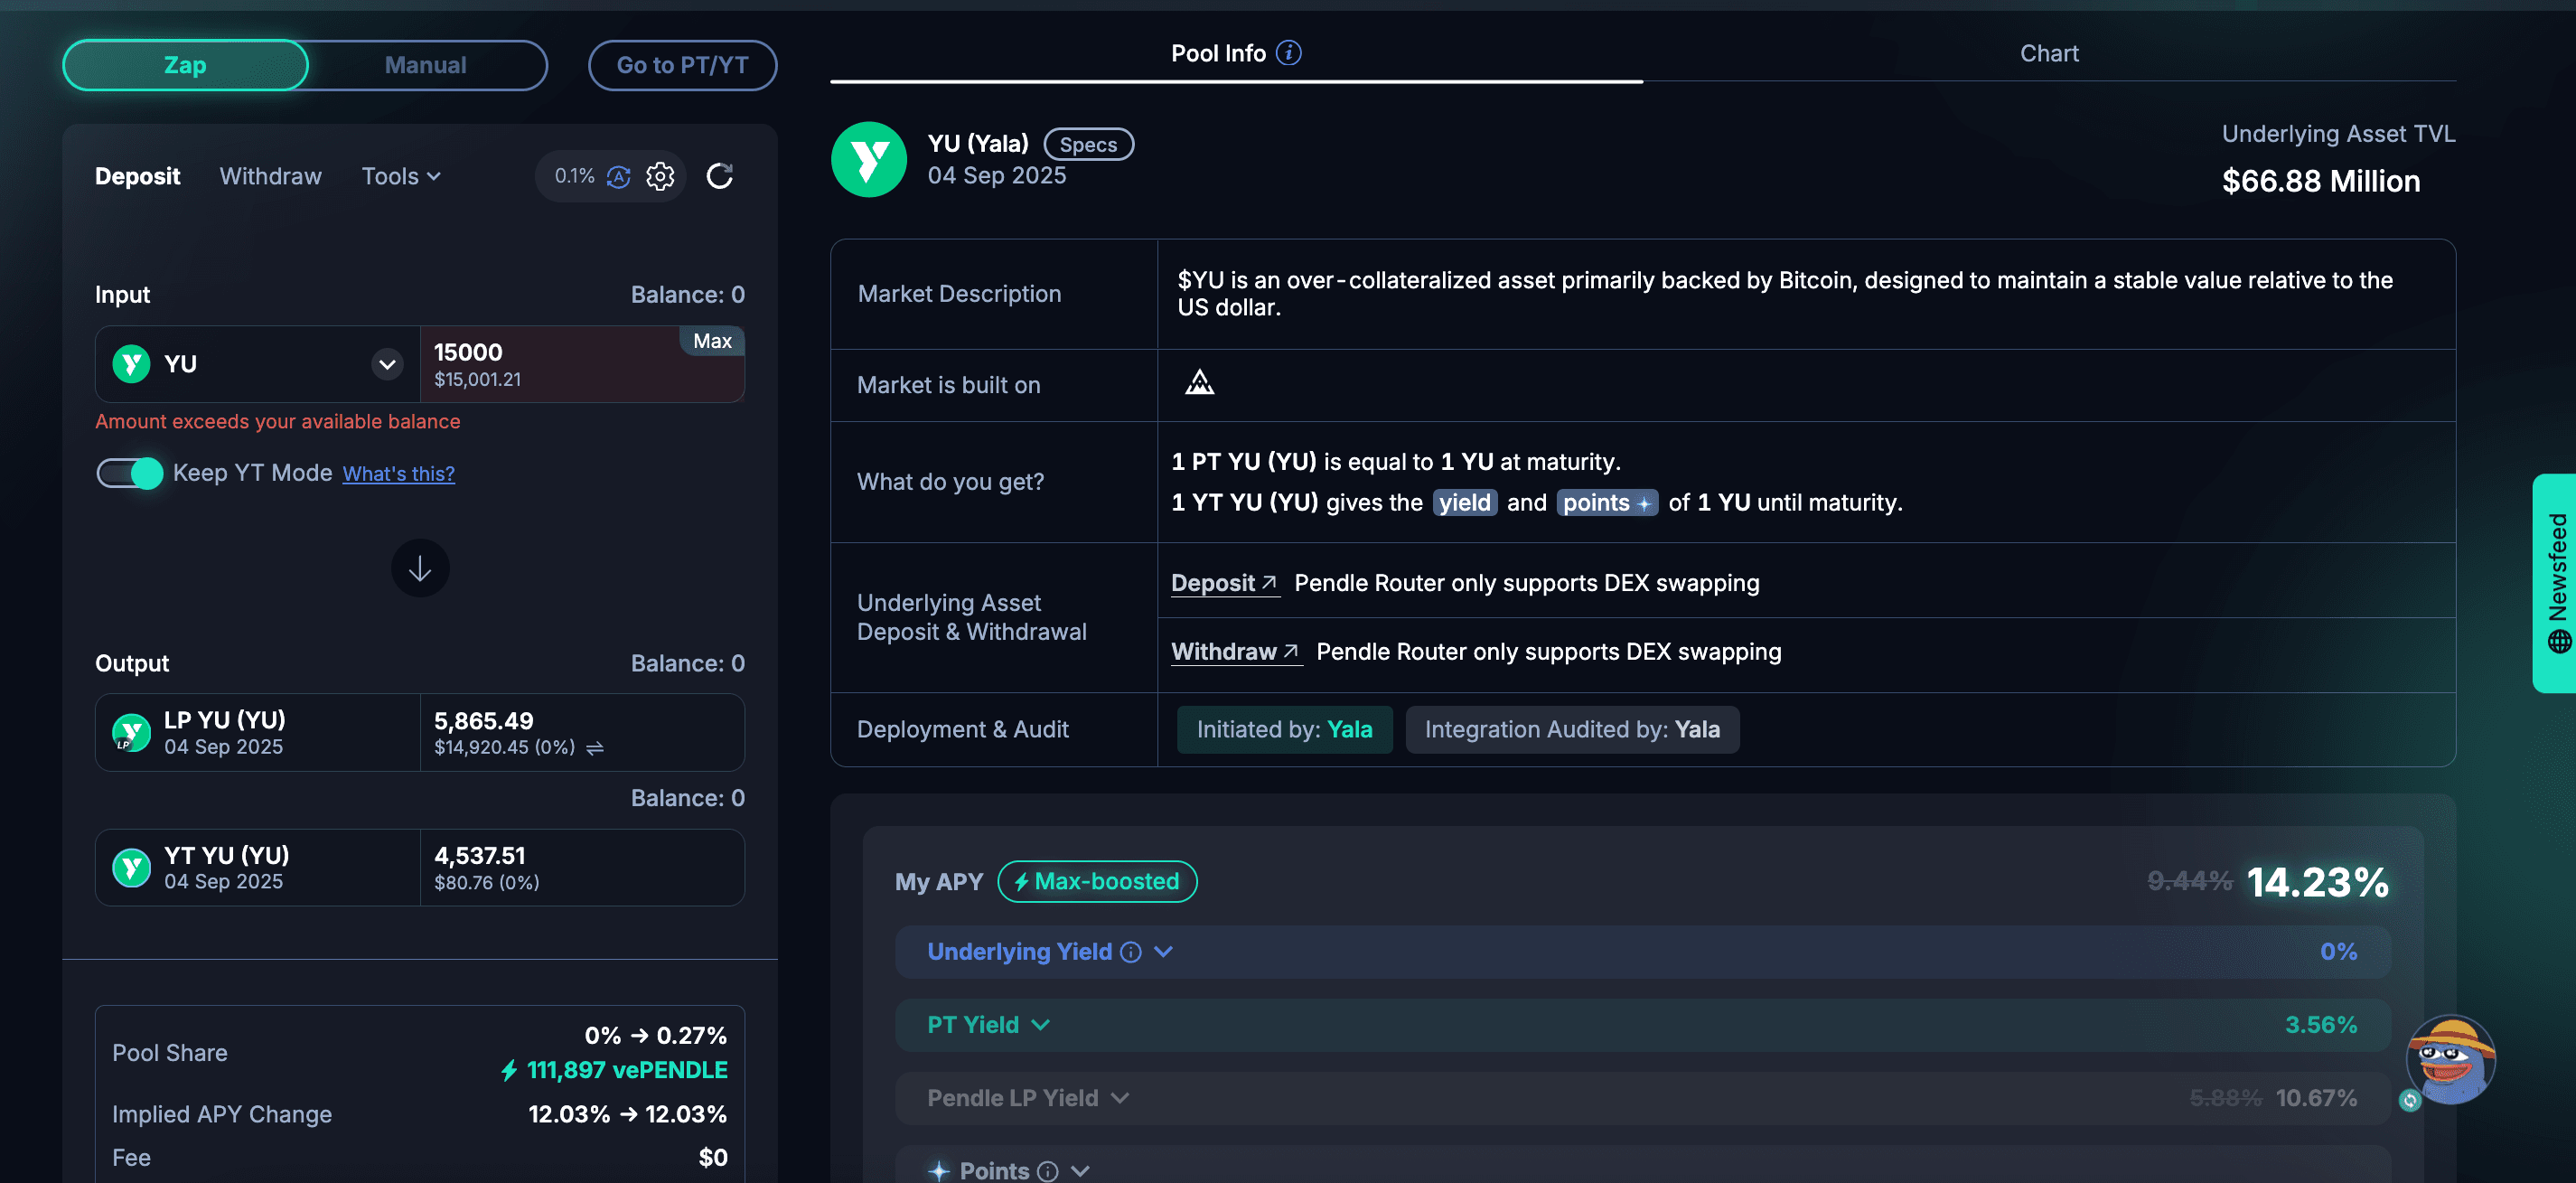
Task: Click the YT output amount 4,537.51
Action: (x=480, y=855)
